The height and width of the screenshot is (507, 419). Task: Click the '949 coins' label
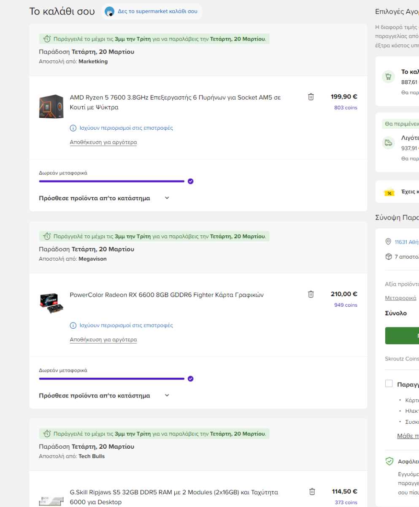346,305
